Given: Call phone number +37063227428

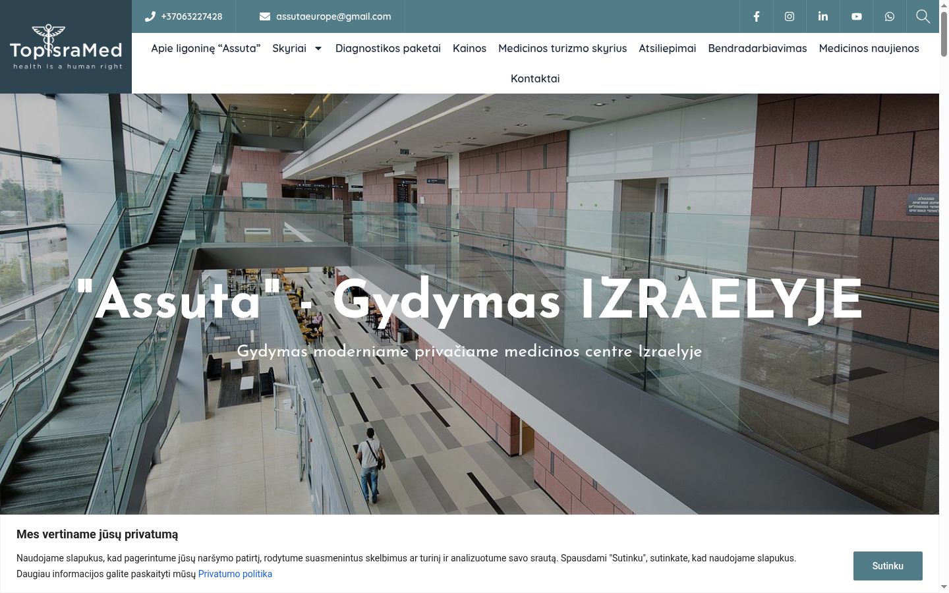Looking at the screenshot, I should pos(192,16).
